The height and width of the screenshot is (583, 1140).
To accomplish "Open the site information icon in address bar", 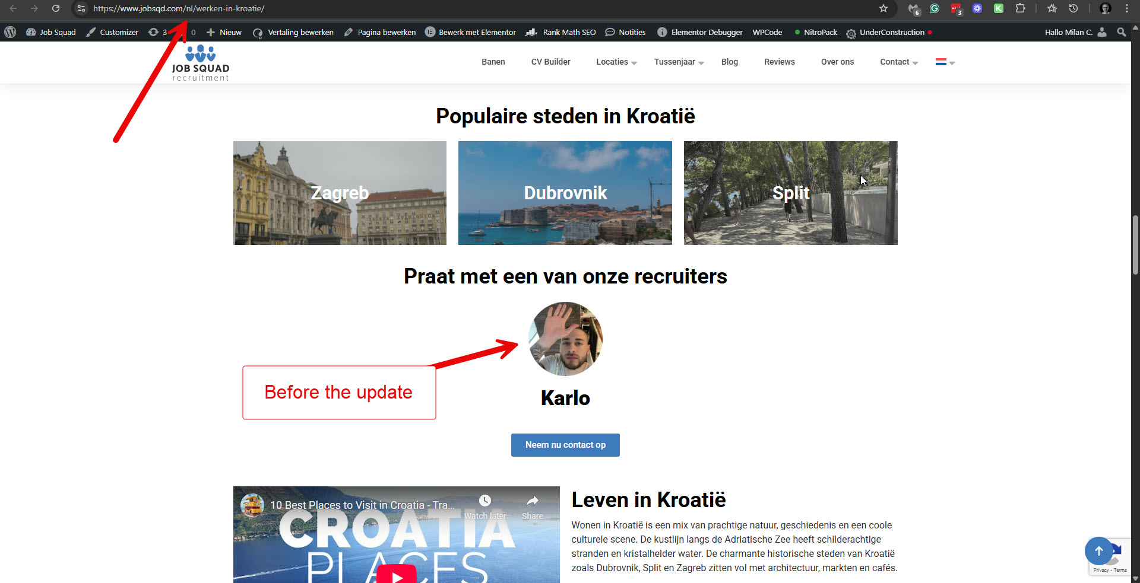I will coord(81,8).
